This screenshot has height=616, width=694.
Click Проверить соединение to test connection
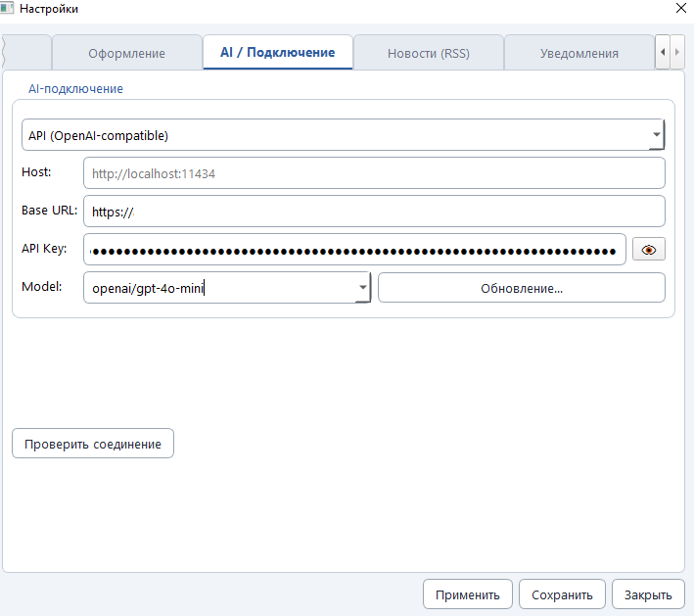point(93,444)
